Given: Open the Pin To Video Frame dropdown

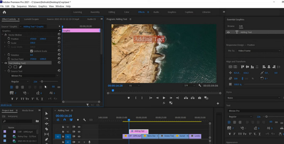Looking at the screenshot, I should (x=259, y=51).
